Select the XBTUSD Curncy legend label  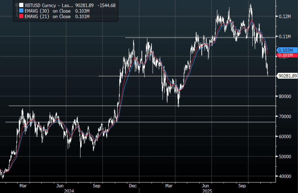(49, 5)
